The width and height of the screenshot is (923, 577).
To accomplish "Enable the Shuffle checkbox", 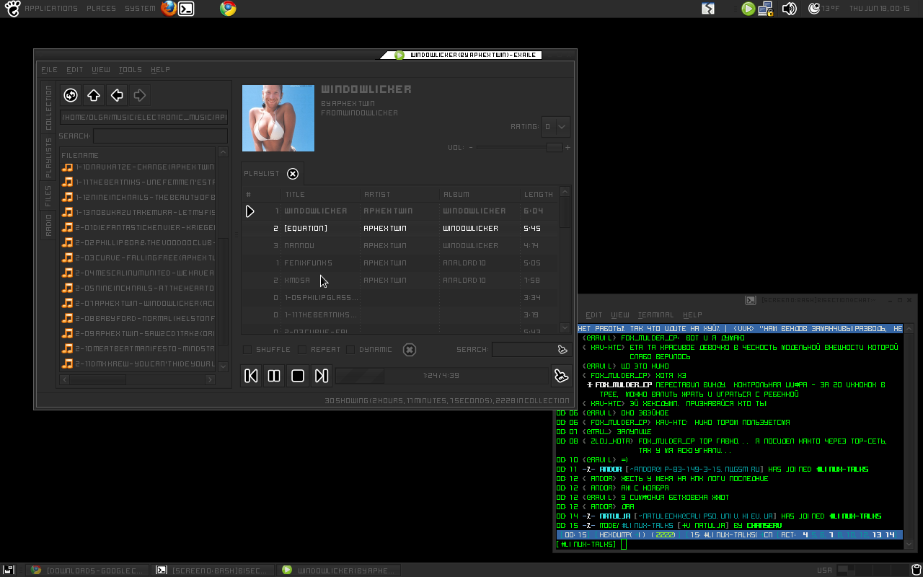I will click(247, 350).
